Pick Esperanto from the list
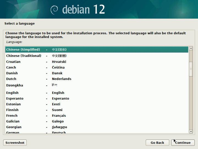The height and width of the screenshot is (149, 198). [15, 99]
